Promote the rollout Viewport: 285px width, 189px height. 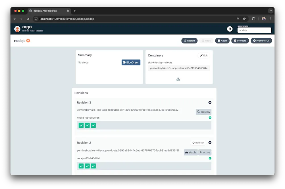[x=240, y=41]
